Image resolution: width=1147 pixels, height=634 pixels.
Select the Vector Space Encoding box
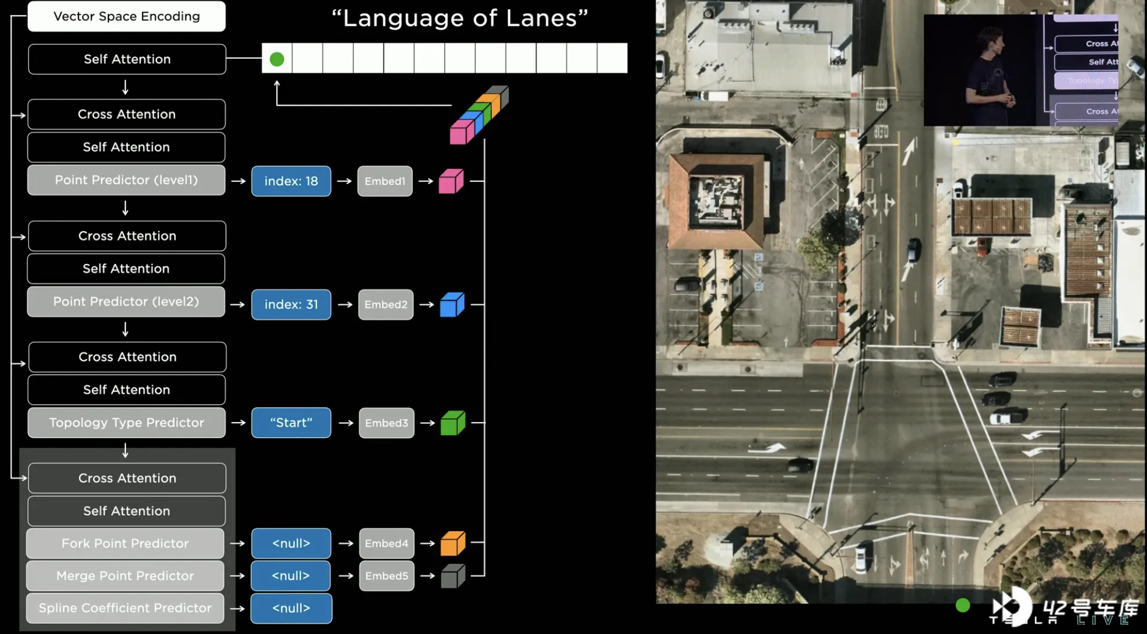point(126,16)
